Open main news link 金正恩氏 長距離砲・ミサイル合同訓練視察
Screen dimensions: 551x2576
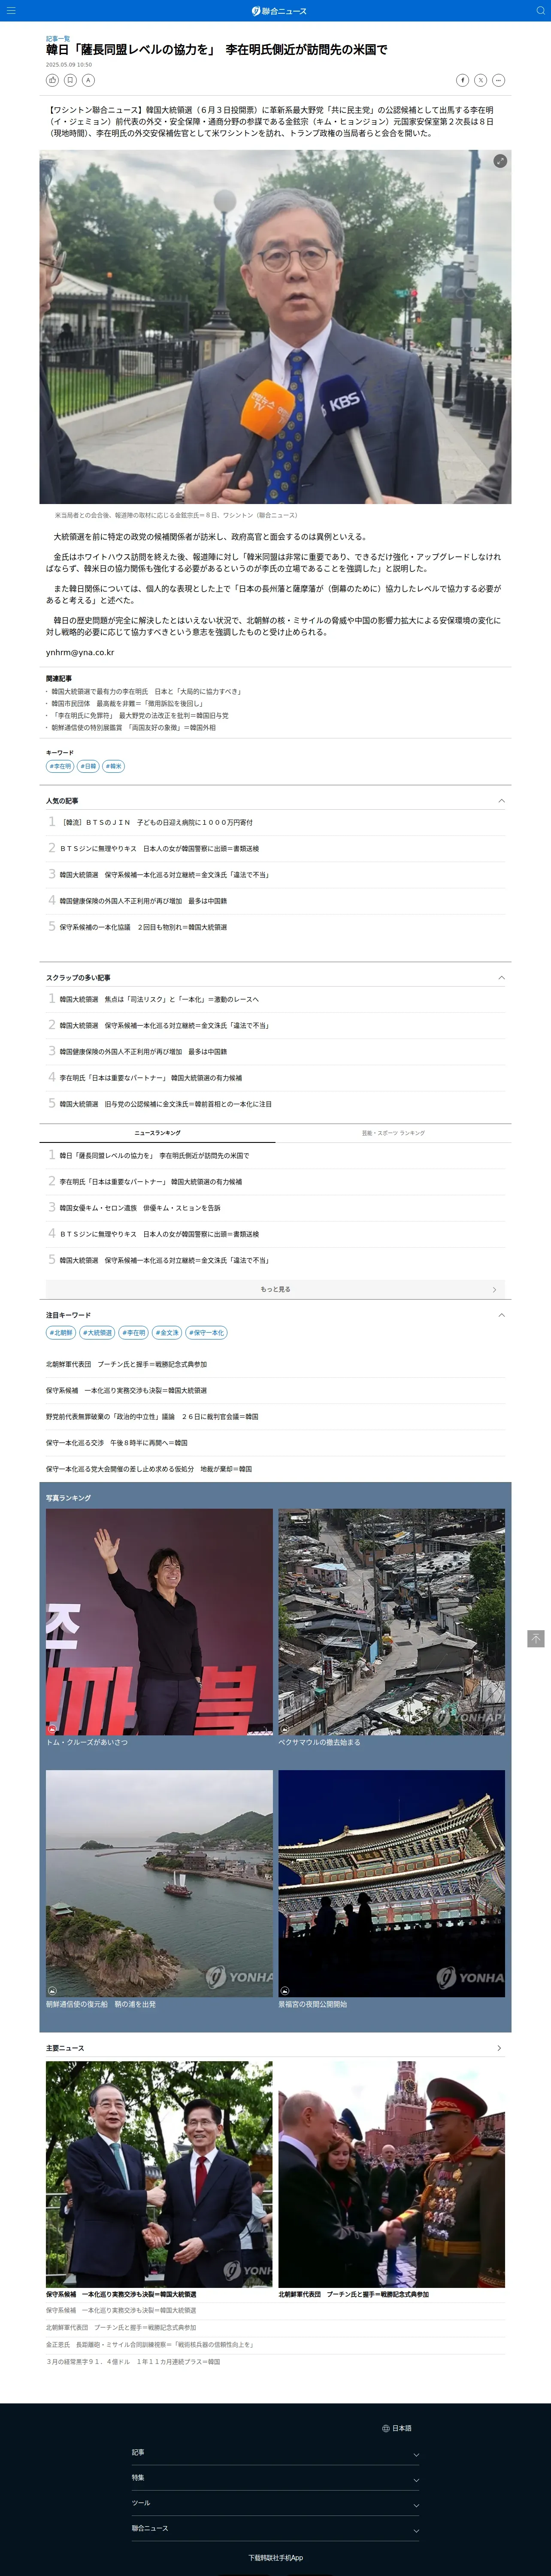pos(150,2344)
